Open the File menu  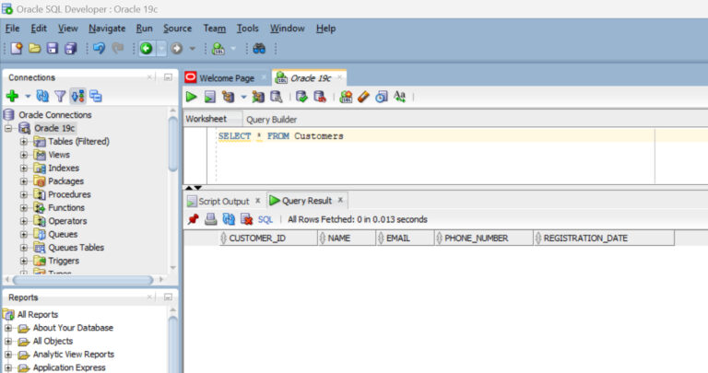(x=12, y=29)
